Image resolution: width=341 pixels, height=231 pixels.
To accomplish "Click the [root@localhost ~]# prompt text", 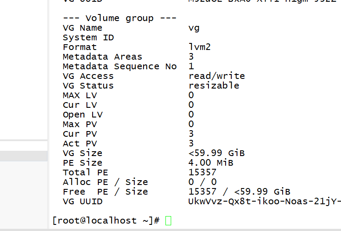I will click(106, 221).
